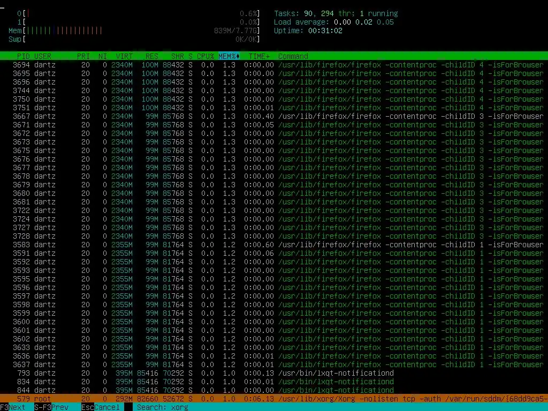
Task: Click the 839M/7.77G memory value
Action: click(x=235, y=31)
